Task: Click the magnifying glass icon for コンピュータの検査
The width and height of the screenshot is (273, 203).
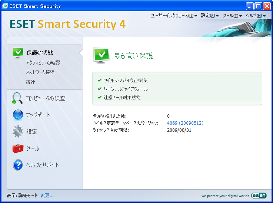Action: (x=17, y=98)
